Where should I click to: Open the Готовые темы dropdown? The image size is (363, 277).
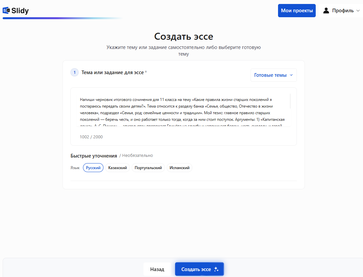(273, 75)
